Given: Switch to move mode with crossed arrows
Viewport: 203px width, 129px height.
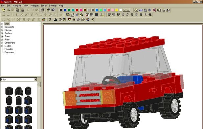Looking at the screenshot, I should (77, 15).
